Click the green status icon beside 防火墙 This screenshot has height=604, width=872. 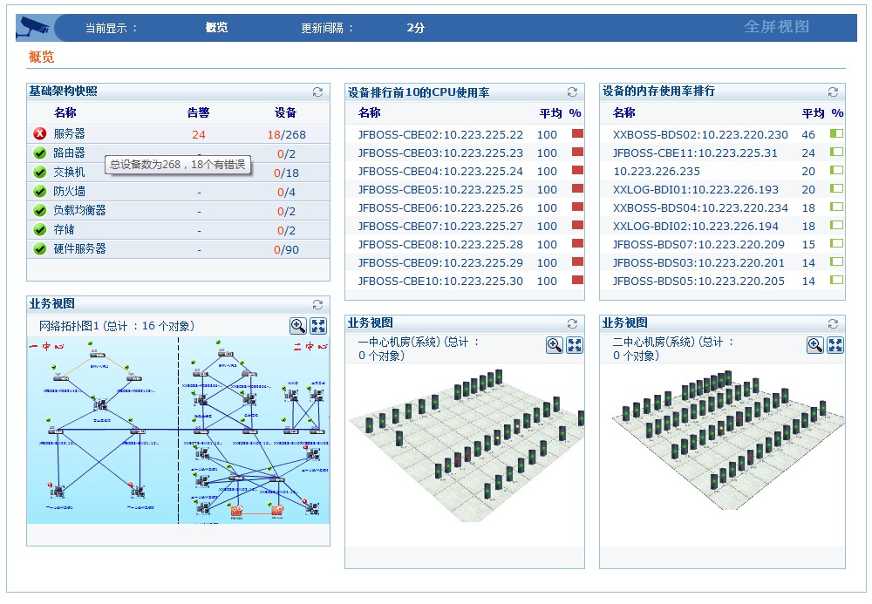(39, 192)
